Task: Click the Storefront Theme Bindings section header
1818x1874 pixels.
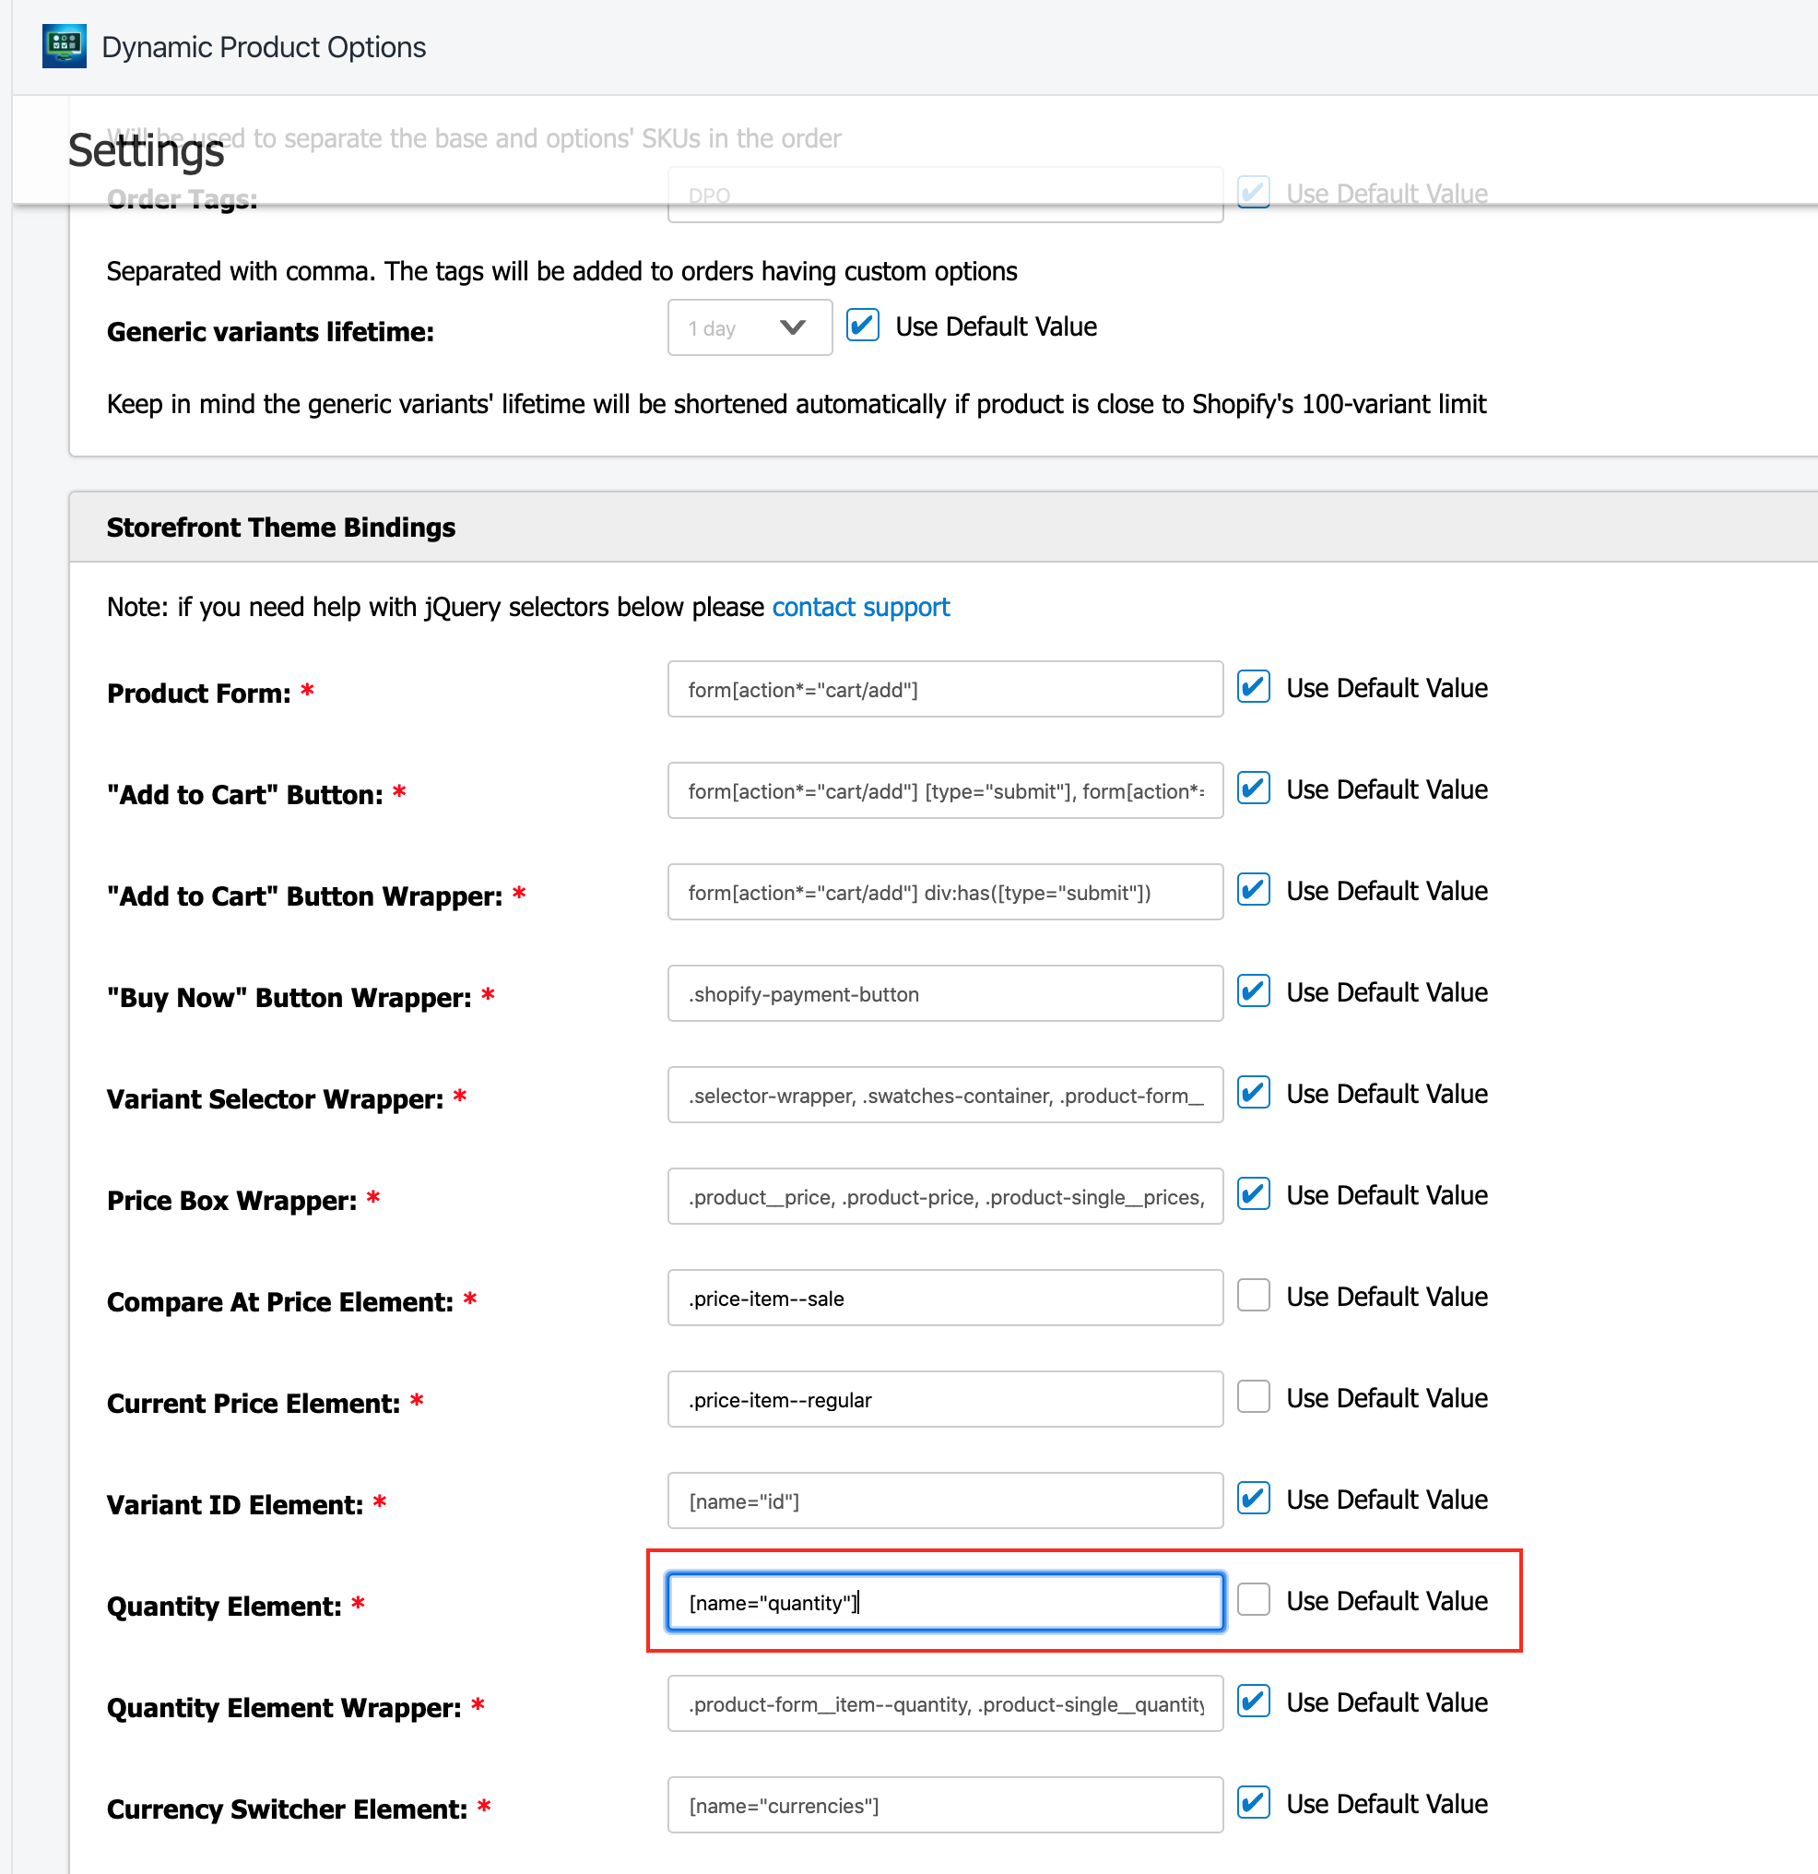Action: point(281,528)
